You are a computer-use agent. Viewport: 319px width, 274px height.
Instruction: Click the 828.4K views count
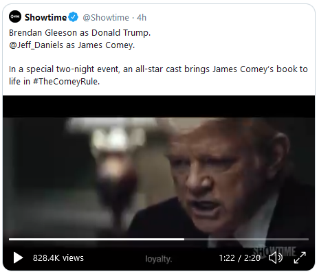click(58, 258)
